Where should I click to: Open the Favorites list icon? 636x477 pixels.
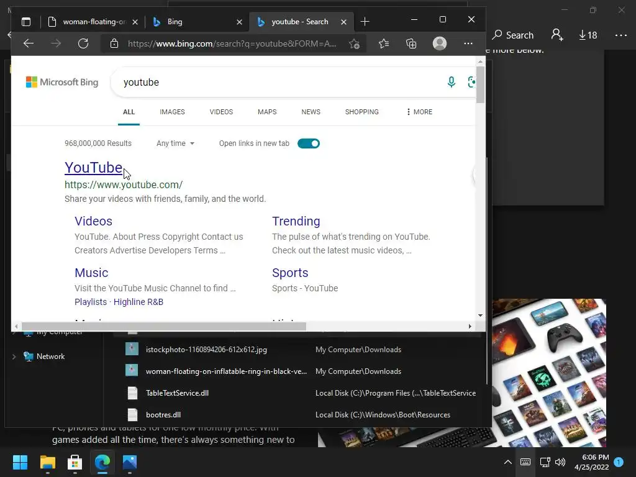[x=384, y=43]
